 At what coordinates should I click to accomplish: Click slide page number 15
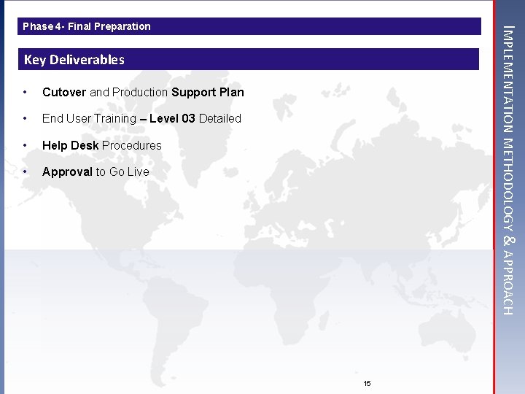[x=367, y=383]
